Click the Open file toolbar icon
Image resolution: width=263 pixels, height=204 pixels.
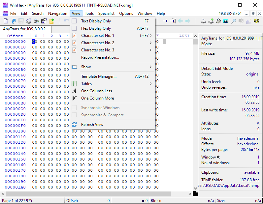click(14, 21)
